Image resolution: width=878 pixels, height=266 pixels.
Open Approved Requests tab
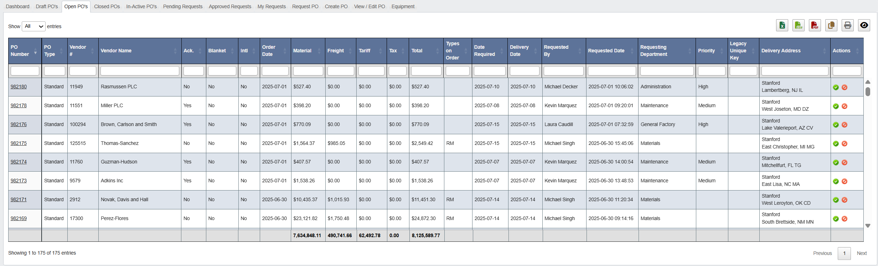coord(230,6)
